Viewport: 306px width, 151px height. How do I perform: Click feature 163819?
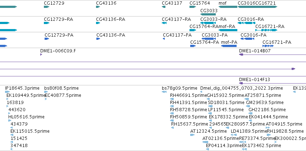point(8,106)
